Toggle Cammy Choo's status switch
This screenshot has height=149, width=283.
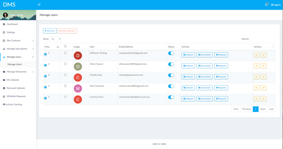pos(171,97)
